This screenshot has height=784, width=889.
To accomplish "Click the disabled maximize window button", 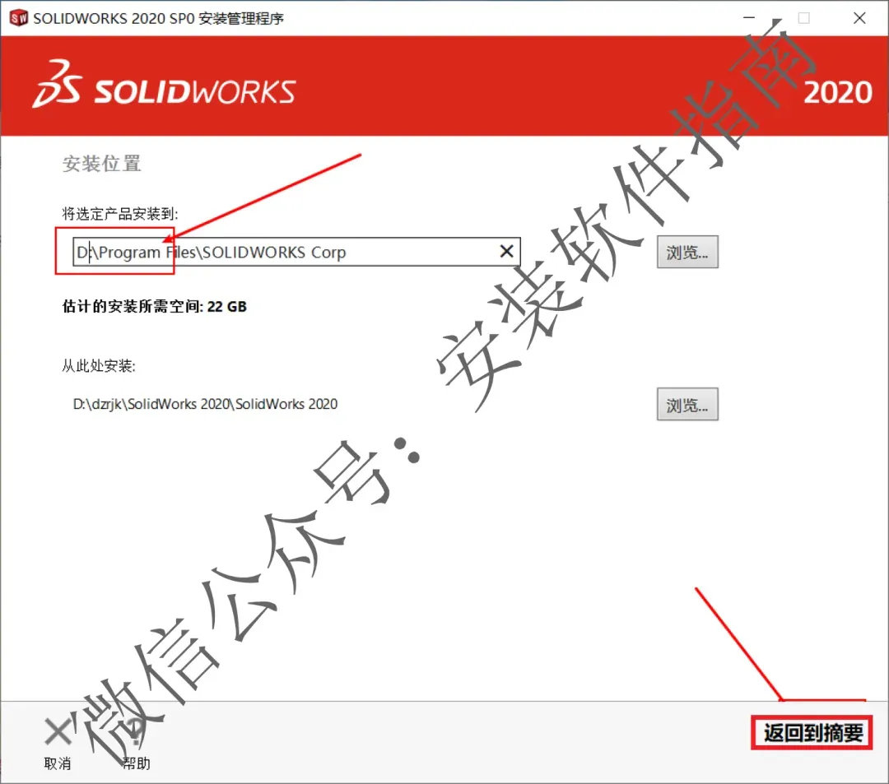I will [x=804, y=18].
